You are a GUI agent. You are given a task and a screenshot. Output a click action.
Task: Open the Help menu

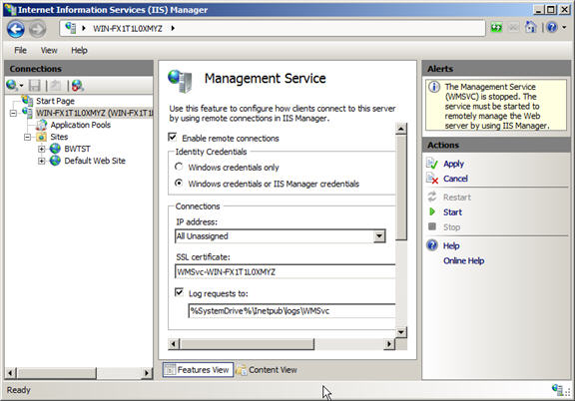click(79, 50)
